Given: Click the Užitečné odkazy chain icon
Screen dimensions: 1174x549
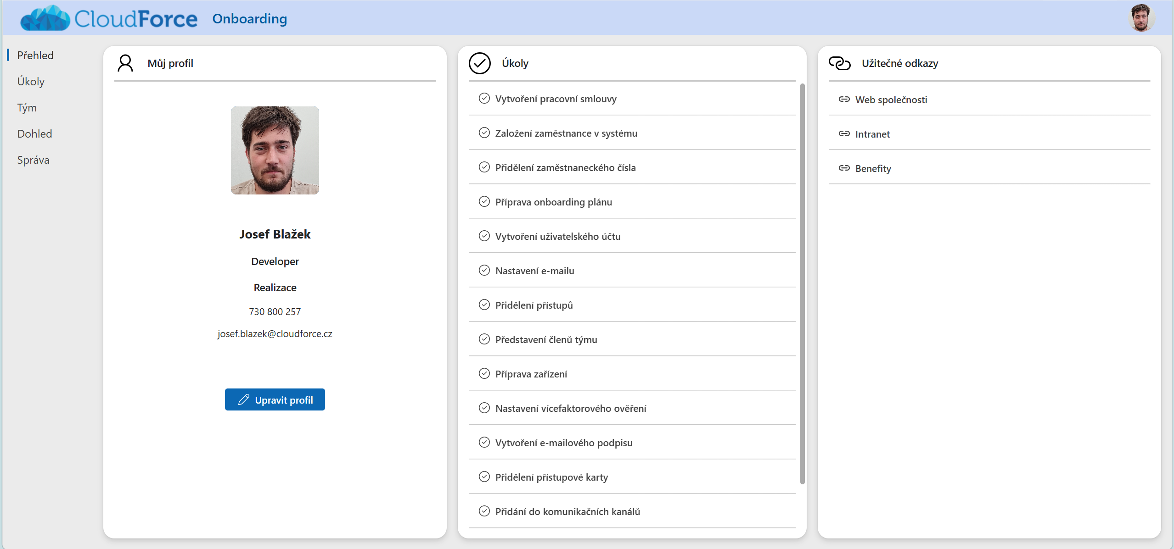Looking at the screenshot, I should [x=839, y=63].
